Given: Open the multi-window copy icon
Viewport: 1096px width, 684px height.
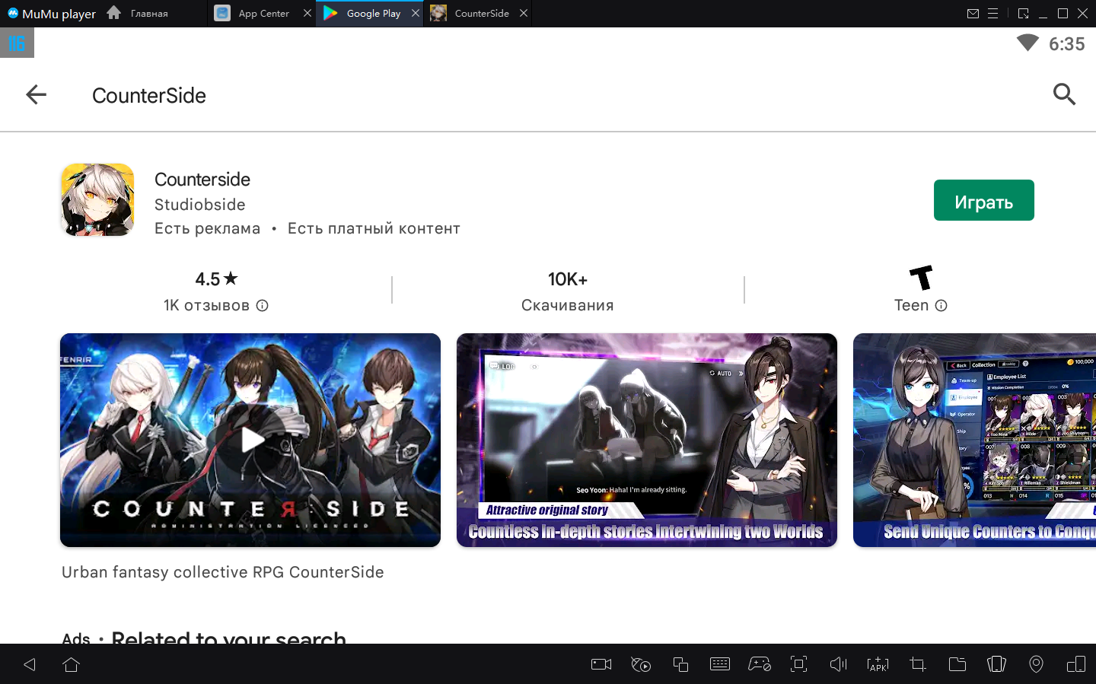Looking at the screenshot, I should point(680,664).
